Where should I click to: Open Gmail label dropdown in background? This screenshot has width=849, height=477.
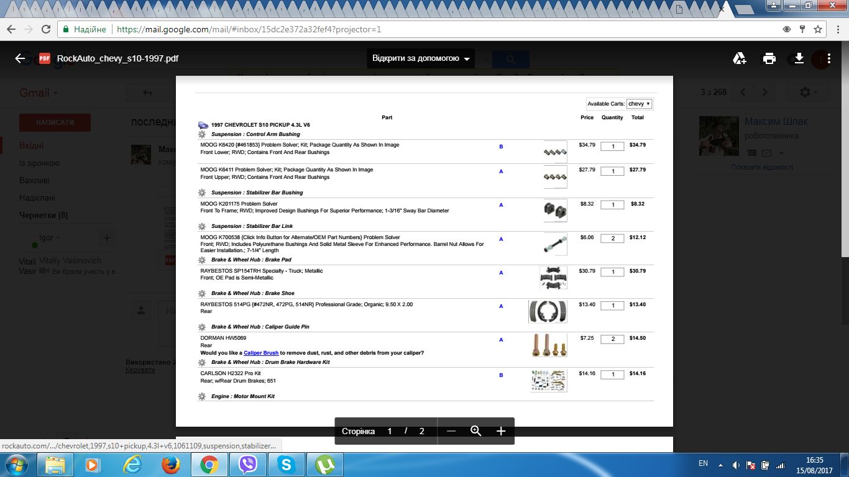[x=39, y=93]
